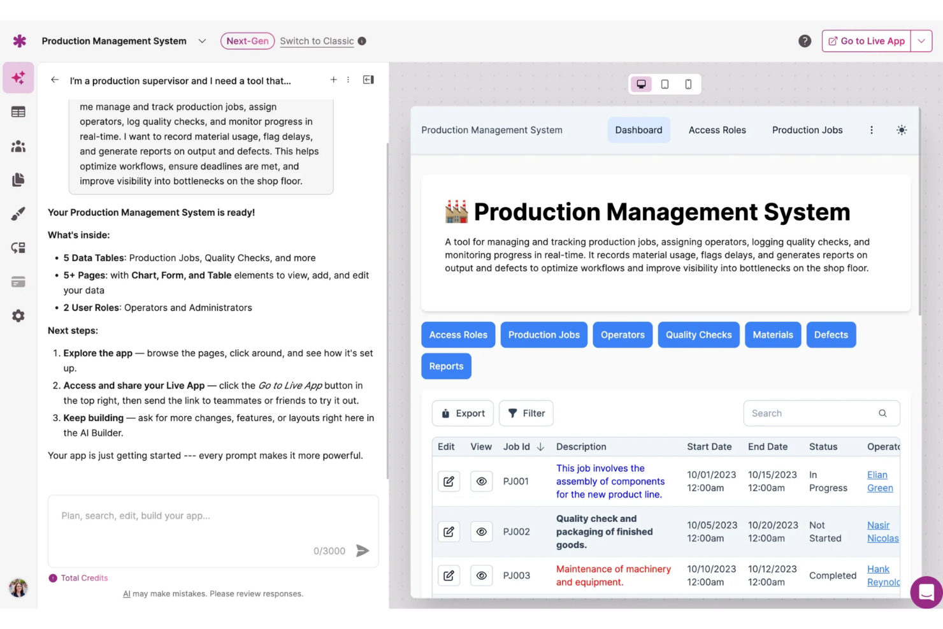Click the blue Access Roles button

pos(458,335)
